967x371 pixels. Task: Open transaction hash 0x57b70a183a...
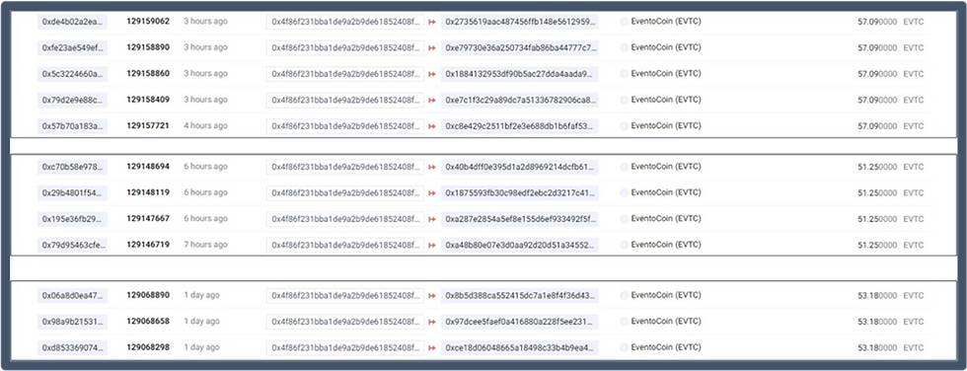tap(72, 126)
